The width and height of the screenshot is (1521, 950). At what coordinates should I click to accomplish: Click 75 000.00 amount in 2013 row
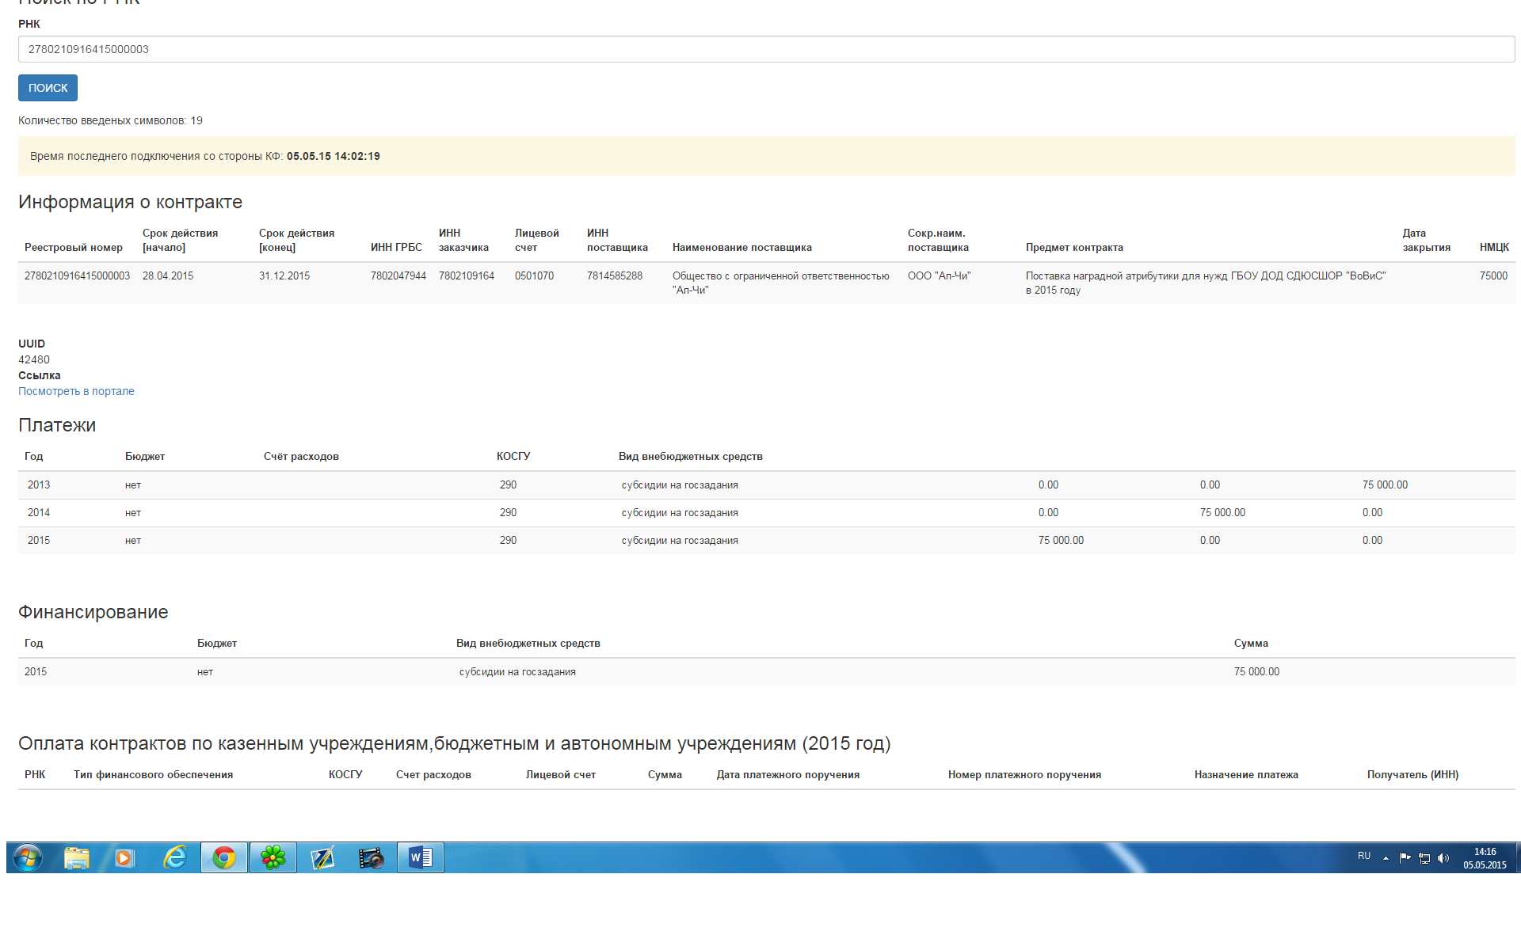pyautogui.click(x=1385, y=484)
